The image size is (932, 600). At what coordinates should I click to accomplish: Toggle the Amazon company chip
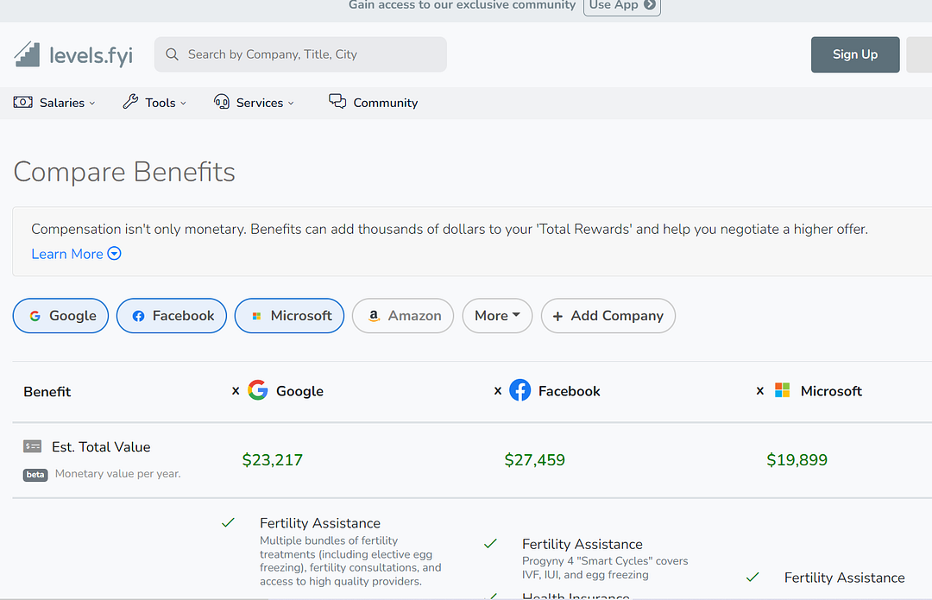[403, 316]
